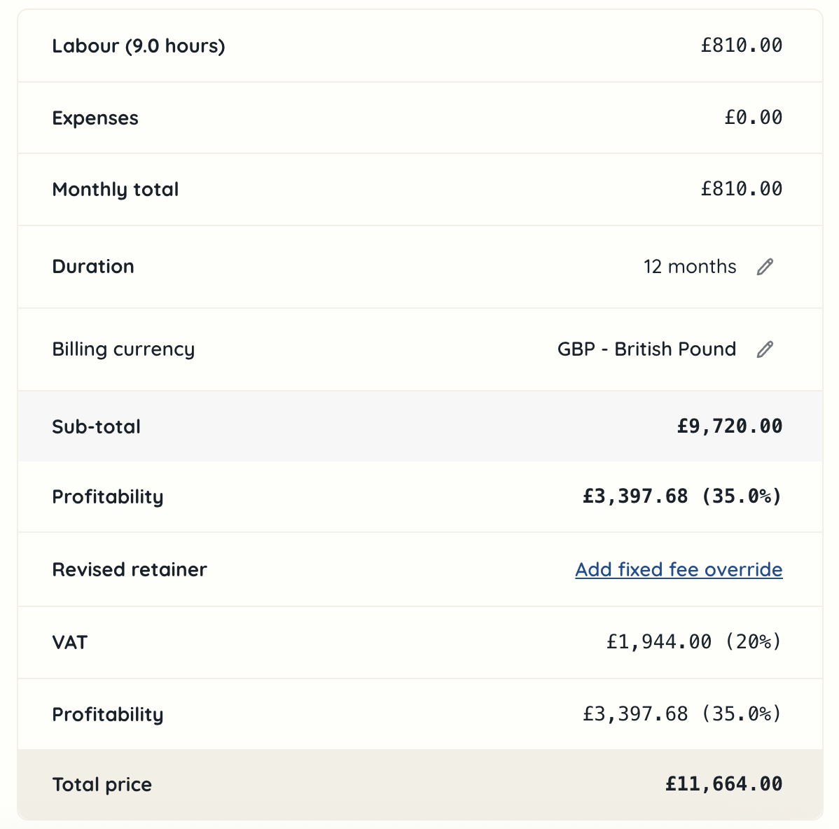Click the VAT row label
839x829 pixels.
(x=70, y=643)
